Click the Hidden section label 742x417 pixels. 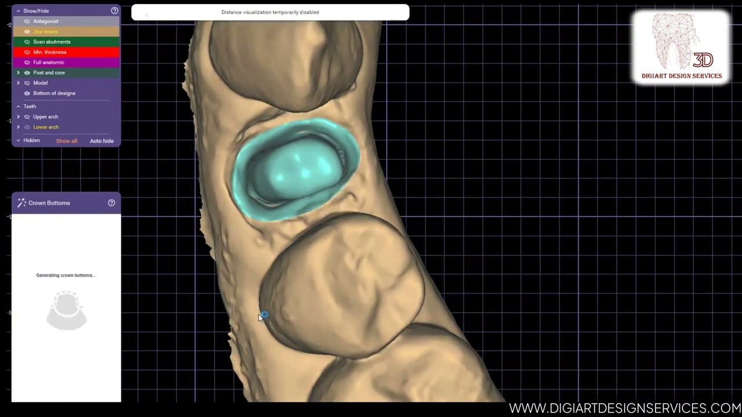click(31, 141)
